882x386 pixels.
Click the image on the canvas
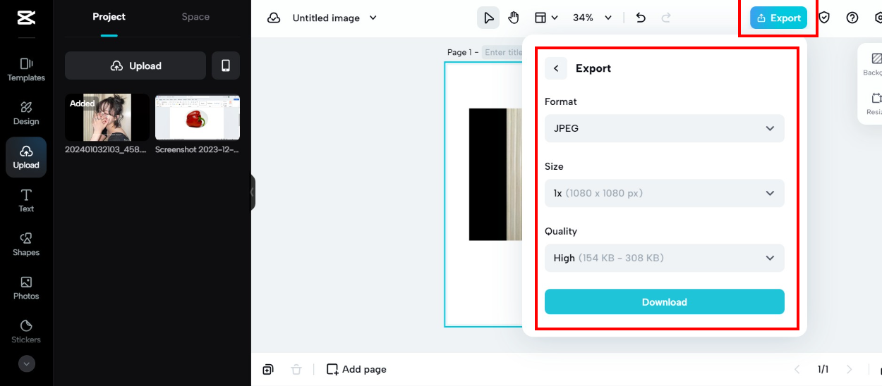coord(495,174)
